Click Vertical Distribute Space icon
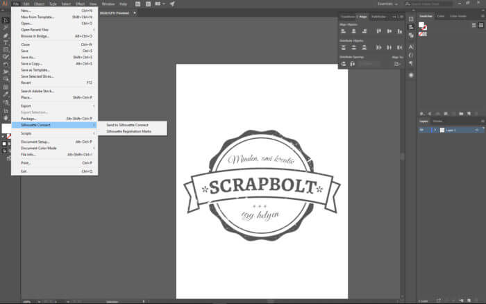 (344, 64)
